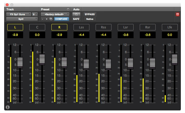Click the C channel level meter
Viewport: 185px width, 113px height.
coord(33,74)
